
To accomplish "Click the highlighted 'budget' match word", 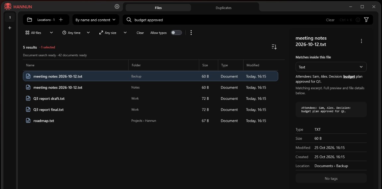I will pos(349,77).
